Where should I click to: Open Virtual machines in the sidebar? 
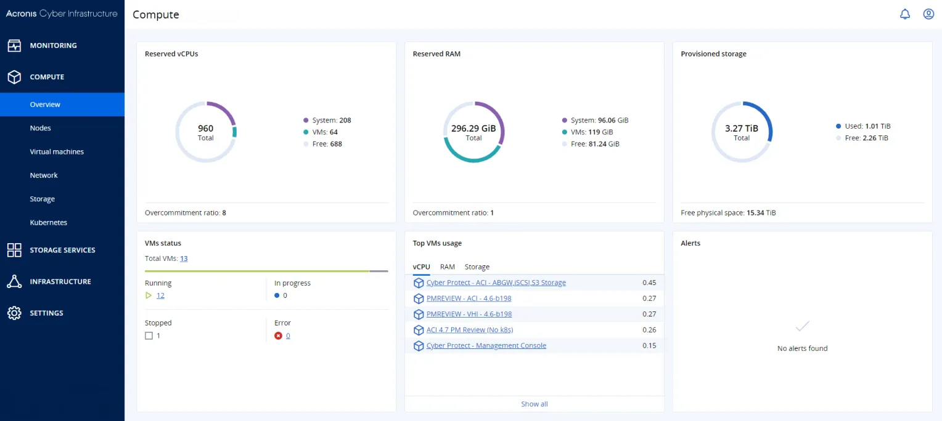click(x=57, y=151)
